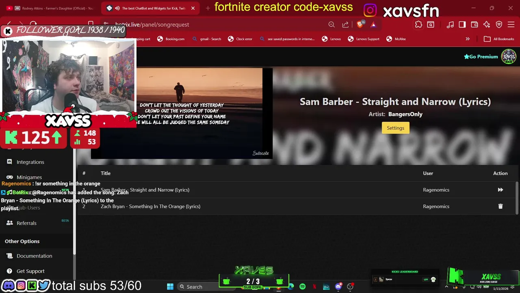The image size is (520, 293).
Task: Open song request Settings button
Action: point(395,128)
